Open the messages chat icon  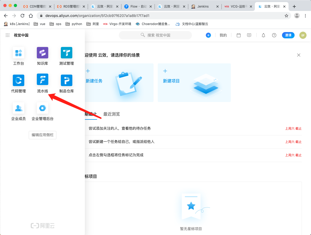click(249, 35)
